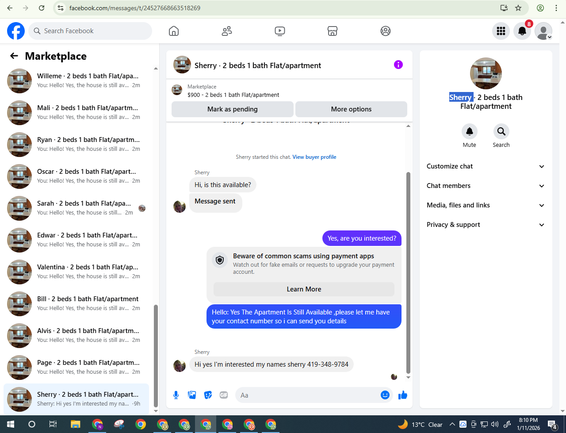Click Learn More on scam warning
566x433 pixels.
click(304, 289)
